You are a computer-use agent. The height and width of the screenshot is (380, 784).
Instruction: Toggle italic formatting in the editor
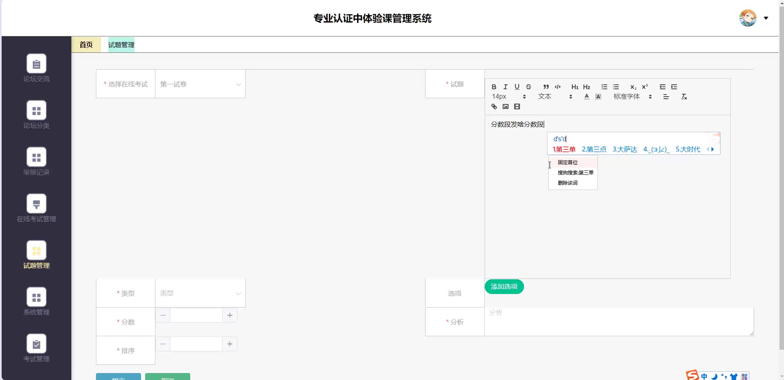tap(505, 87)
